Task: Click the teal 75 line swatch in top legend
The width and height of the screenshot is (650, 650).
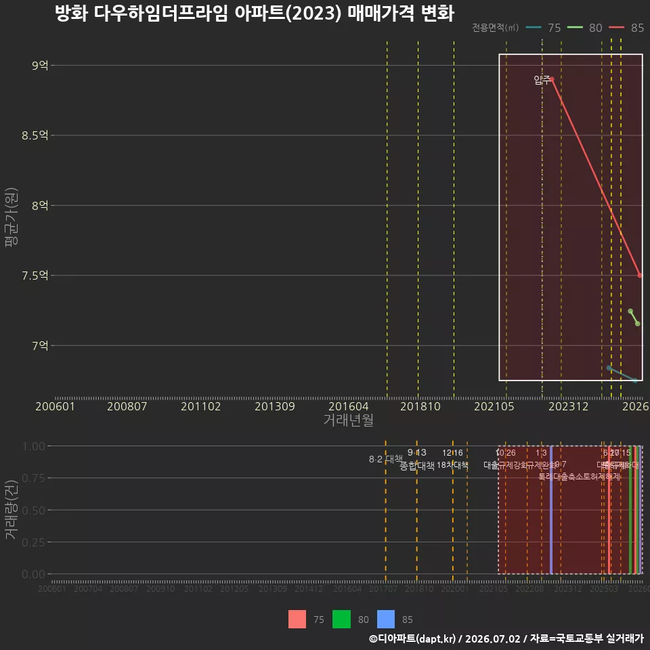Action: click(534, 28)
